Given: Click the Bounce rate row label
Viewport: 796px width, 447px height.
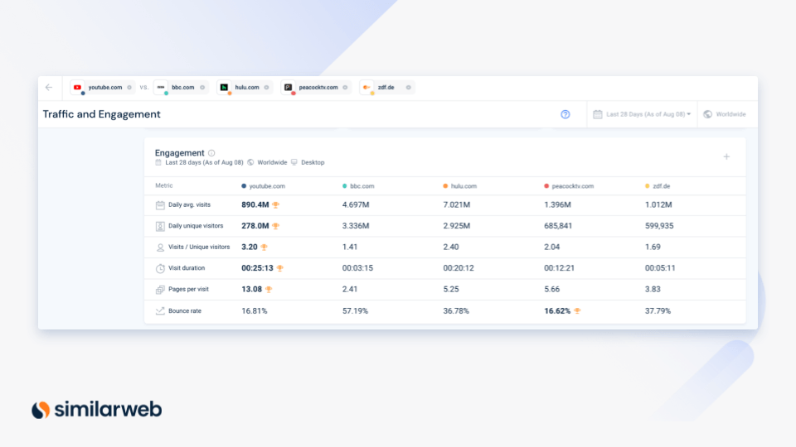Looking at the screenshot, I should coord(185,310).
